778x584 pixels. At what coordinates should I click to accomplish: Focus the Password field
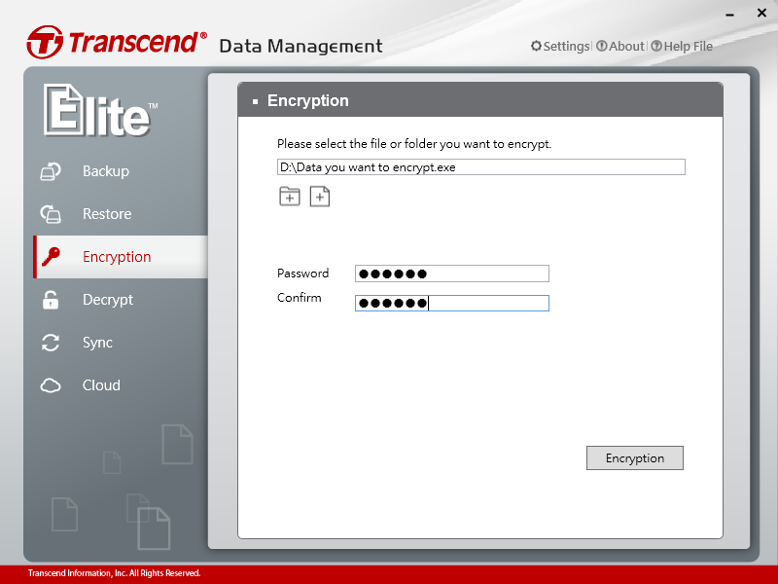click(x=451, y=274)
